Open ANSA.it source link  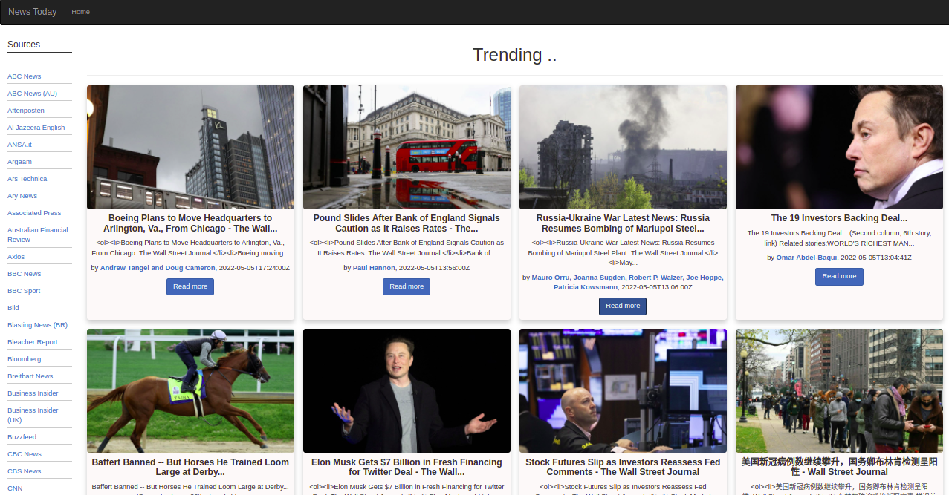point(20,145)
